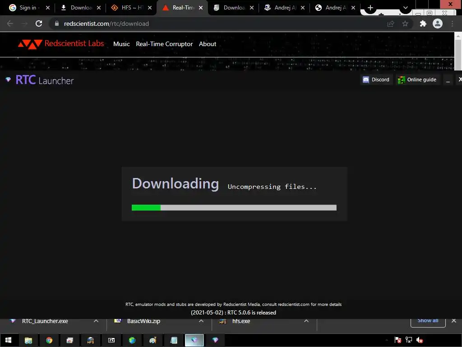Expand options for BasicWiki.zip download

coord(201,321)
